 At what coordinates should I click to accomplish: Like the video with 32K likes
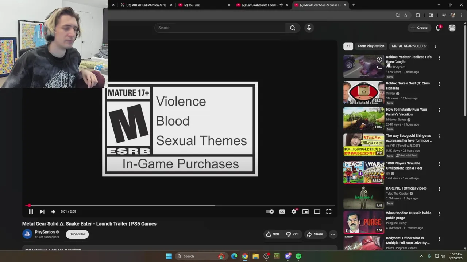pos(273,234)
